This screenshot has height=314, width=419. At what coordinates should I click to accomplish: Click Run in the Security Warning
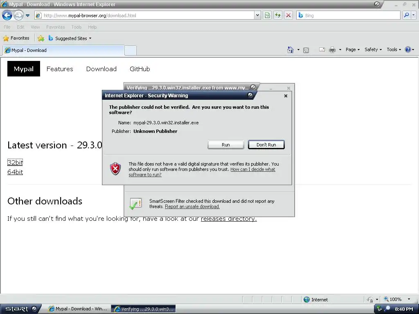[226, 145]
